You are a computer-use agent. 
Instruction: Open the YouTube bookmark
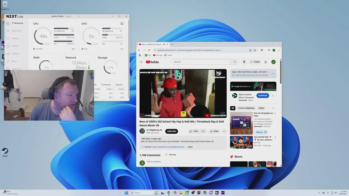[x=158, y=55]
